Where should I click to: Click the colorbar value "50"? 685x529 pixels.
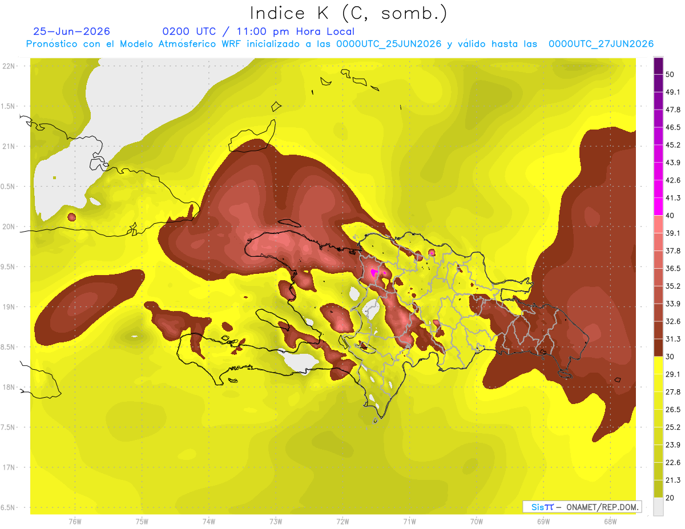coord(669,74)
